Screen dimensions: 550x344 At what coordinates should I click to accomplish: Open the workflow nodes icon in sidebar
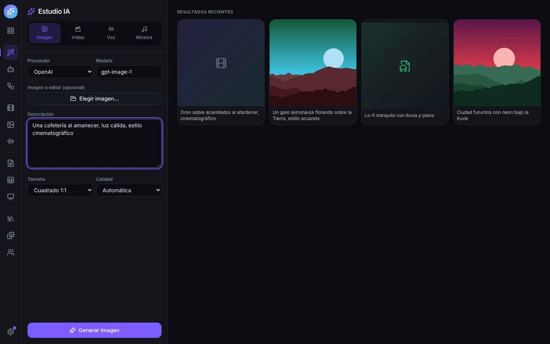(x=11, y=86)
